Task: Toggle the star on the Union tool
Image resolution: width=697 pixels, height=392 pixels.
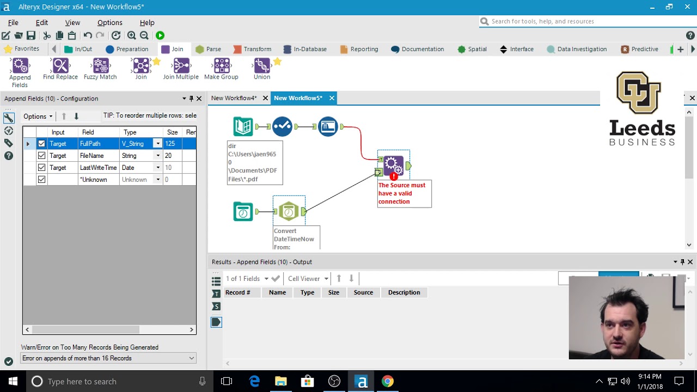Action: coord(277,62)
